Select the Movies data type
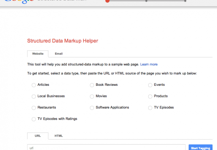Image resolution: width=217 pixels, height=150 pixels. [x=92, y=96]
